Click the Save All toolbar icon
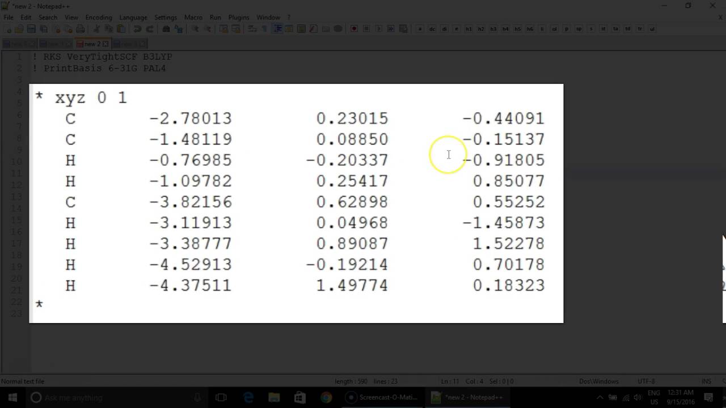 [44, 29]
